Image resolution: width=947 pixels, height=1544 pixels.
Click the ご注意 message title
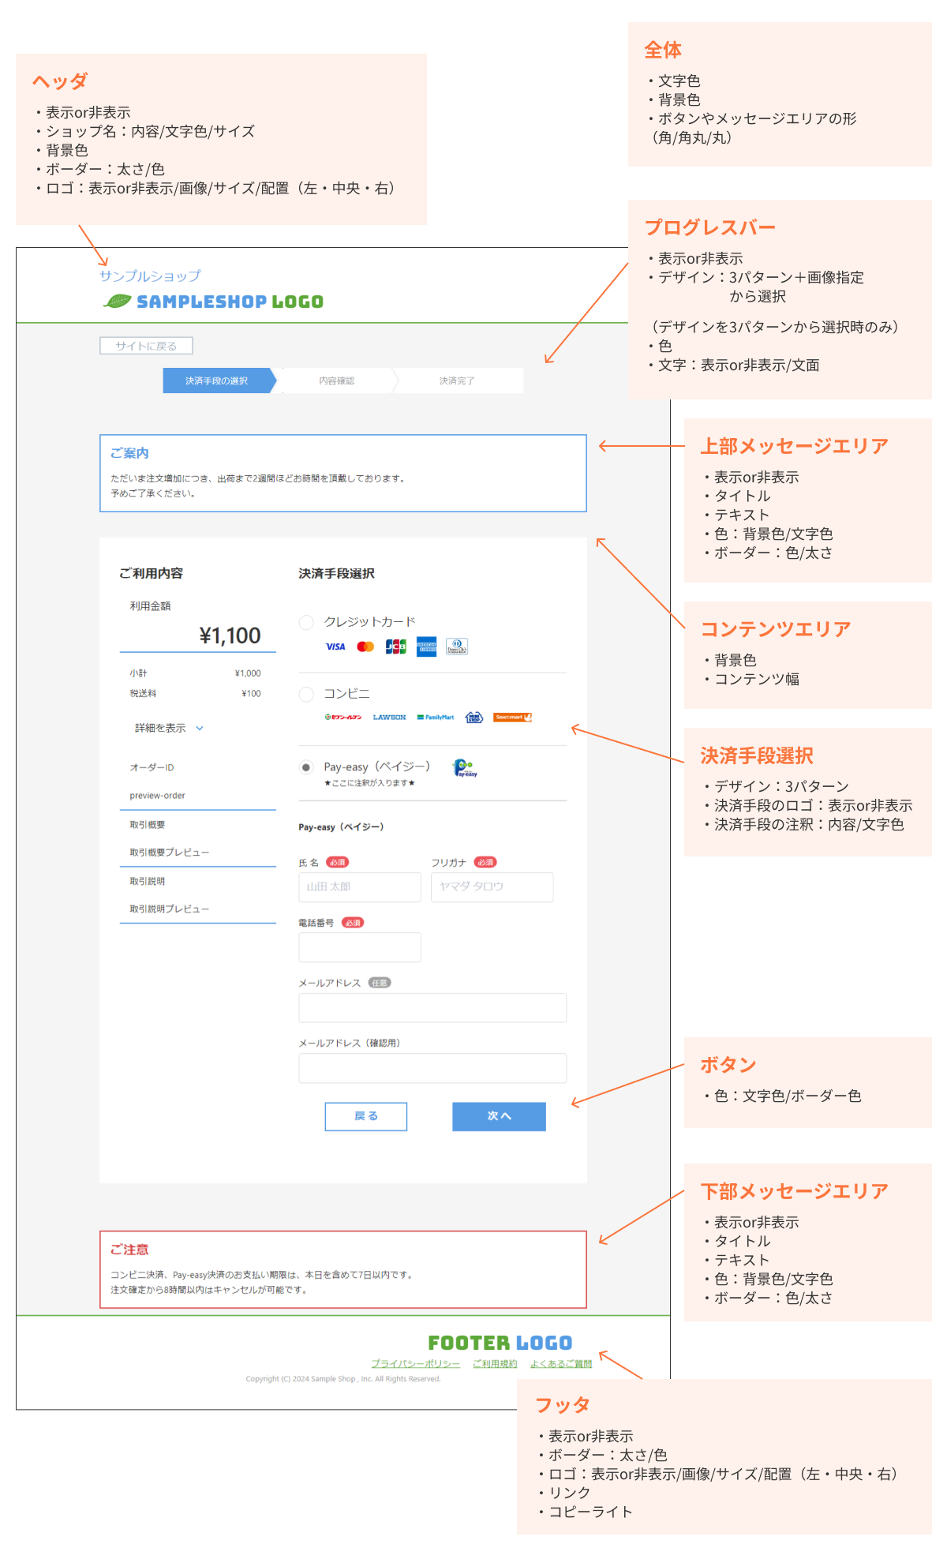pos(129,1250)
